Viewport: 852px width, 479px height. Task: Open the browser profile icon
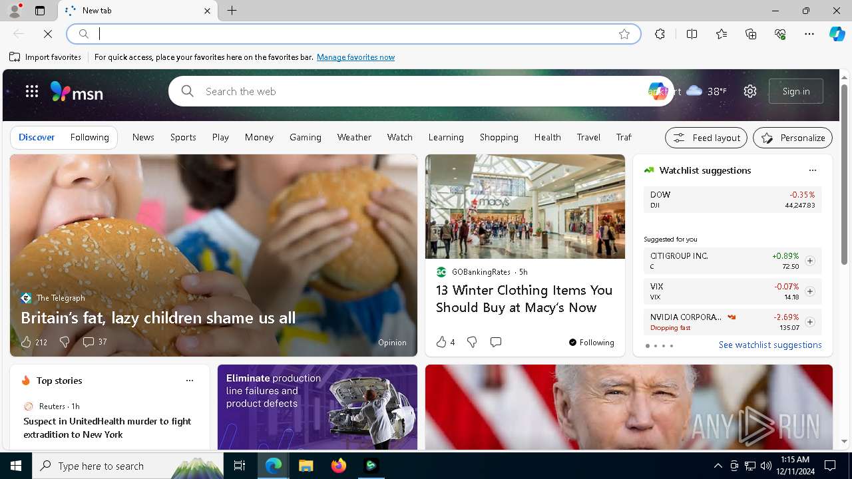click(15, 11)
